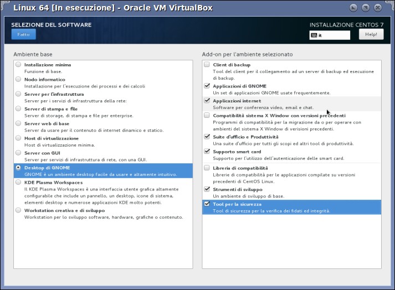Click the keyboard layout icon
Screen dimensions: 395x290
pyautogui.click(x=314, y=35)
